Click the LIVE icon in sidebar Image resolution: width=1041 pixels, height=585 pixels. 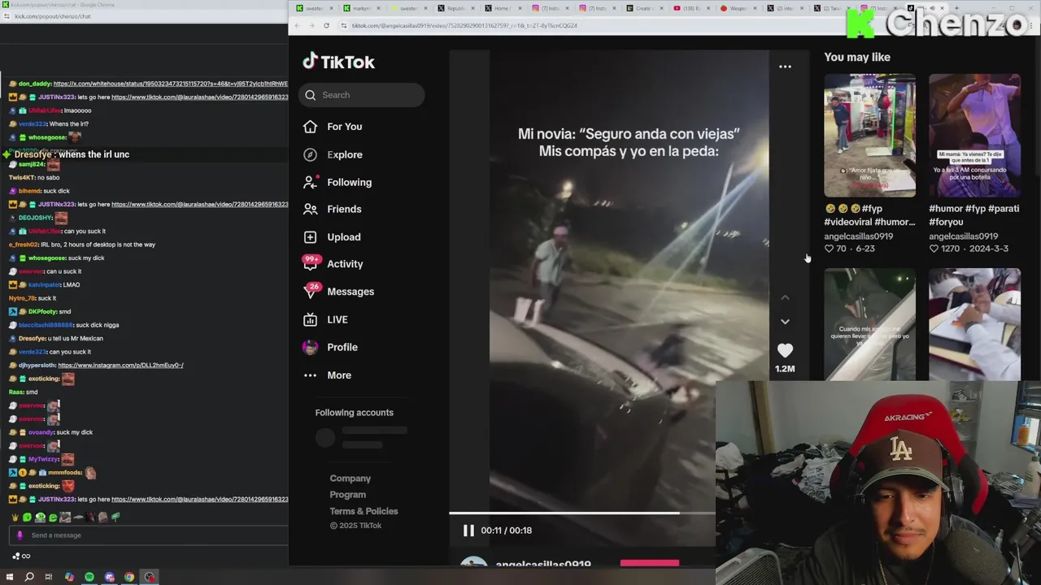pos(310,319)
